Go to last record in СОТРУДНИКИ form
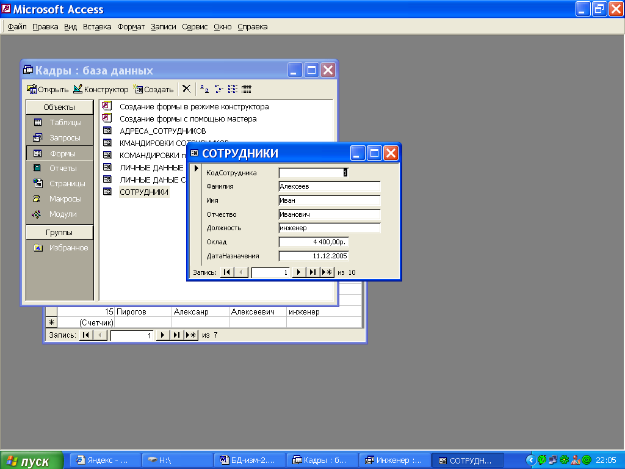 pos(312,272)
